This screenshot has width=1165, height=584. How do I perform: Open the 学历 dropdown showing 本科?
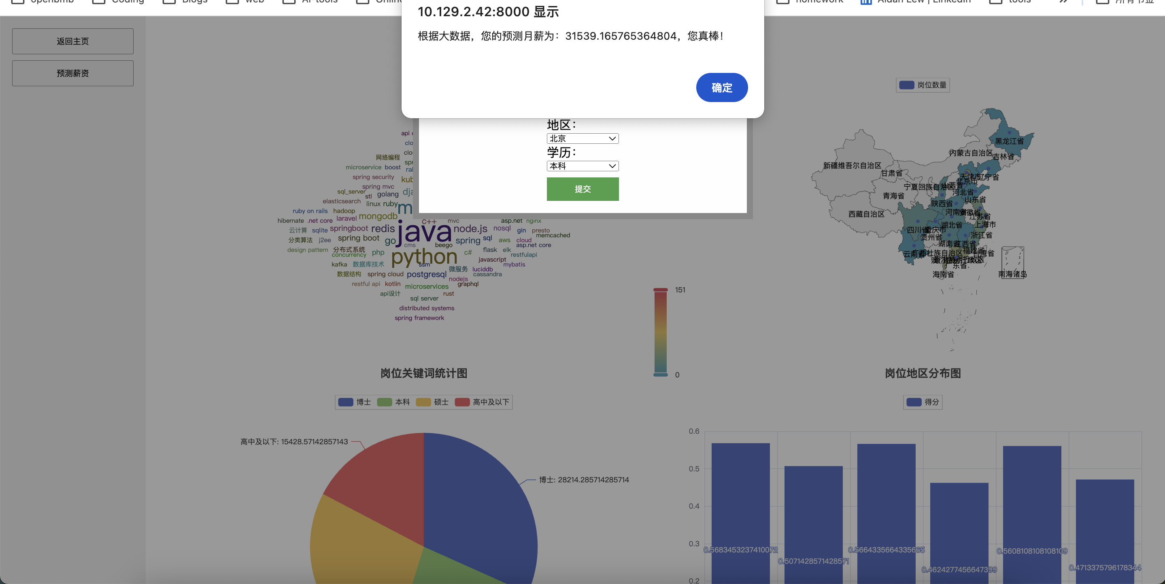click(582, 166)
